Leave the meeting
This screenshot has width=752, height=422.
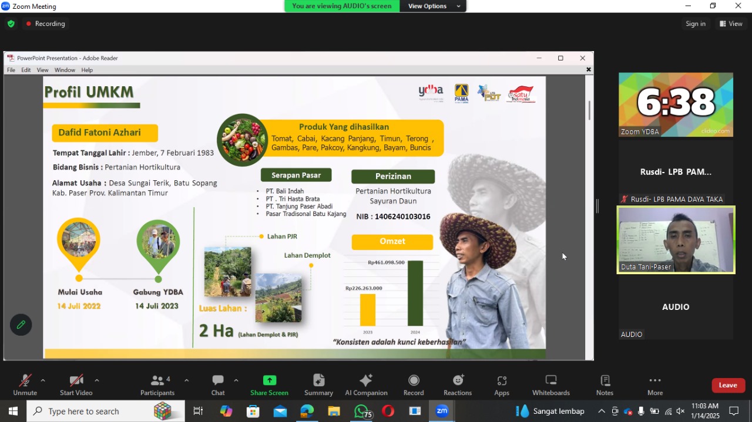[728, 385]
